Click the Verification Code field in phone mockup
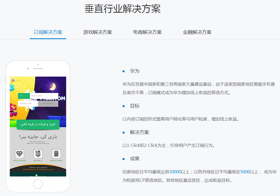280x196 pixels. pos(28,104)
